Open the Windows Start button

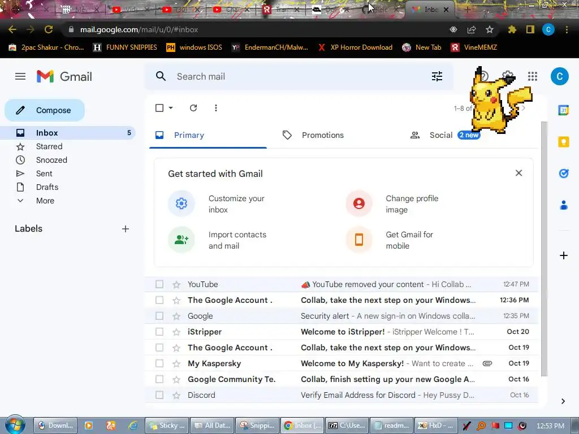point(15,424)
